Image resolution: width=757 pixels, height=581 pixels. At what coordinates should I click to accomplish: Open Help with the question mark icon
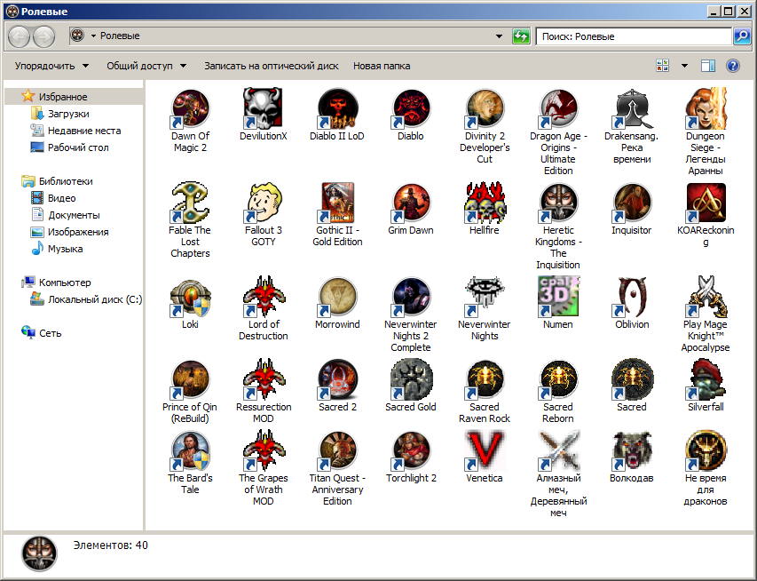tap(732, 66)
